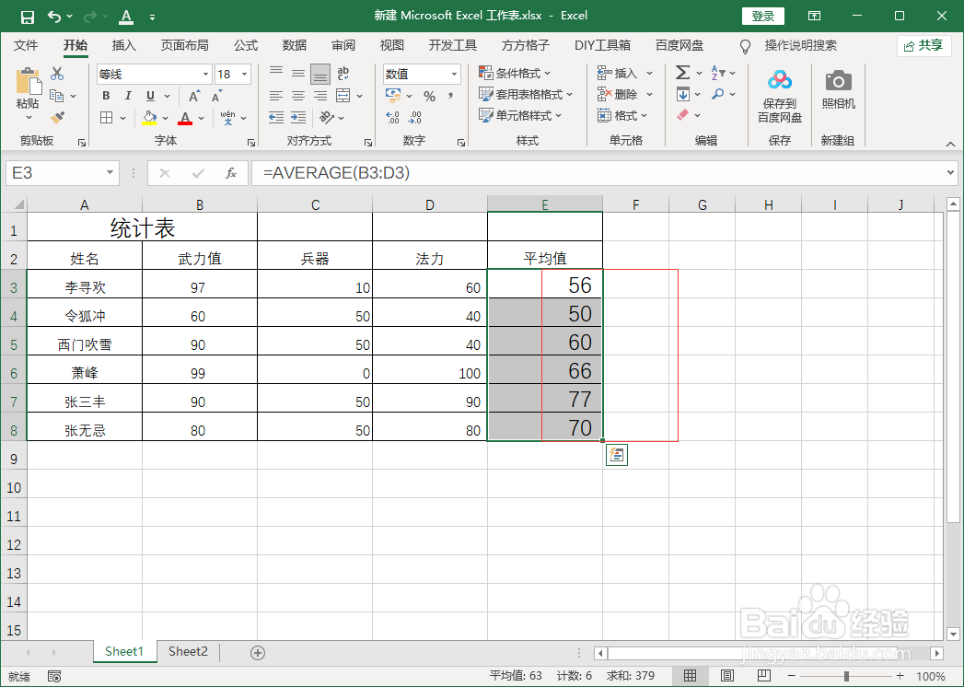
Task: Set middle vertical alignment
Action: pos(298,74)
